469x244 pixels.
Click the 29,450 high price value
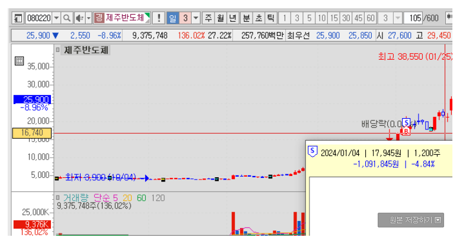pos(439,35)
